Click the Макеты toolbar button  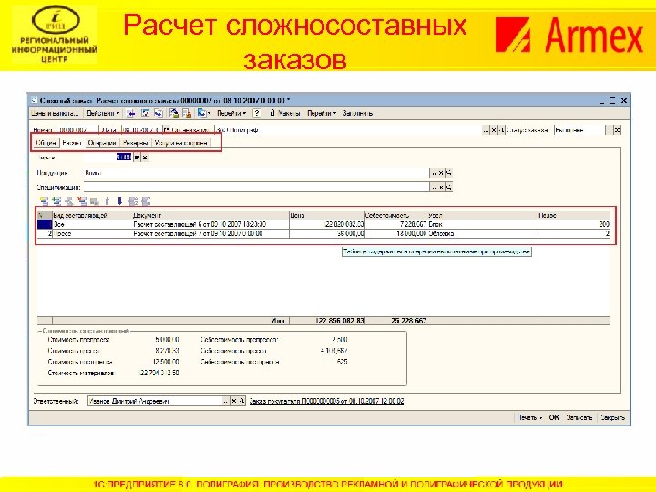285,113
